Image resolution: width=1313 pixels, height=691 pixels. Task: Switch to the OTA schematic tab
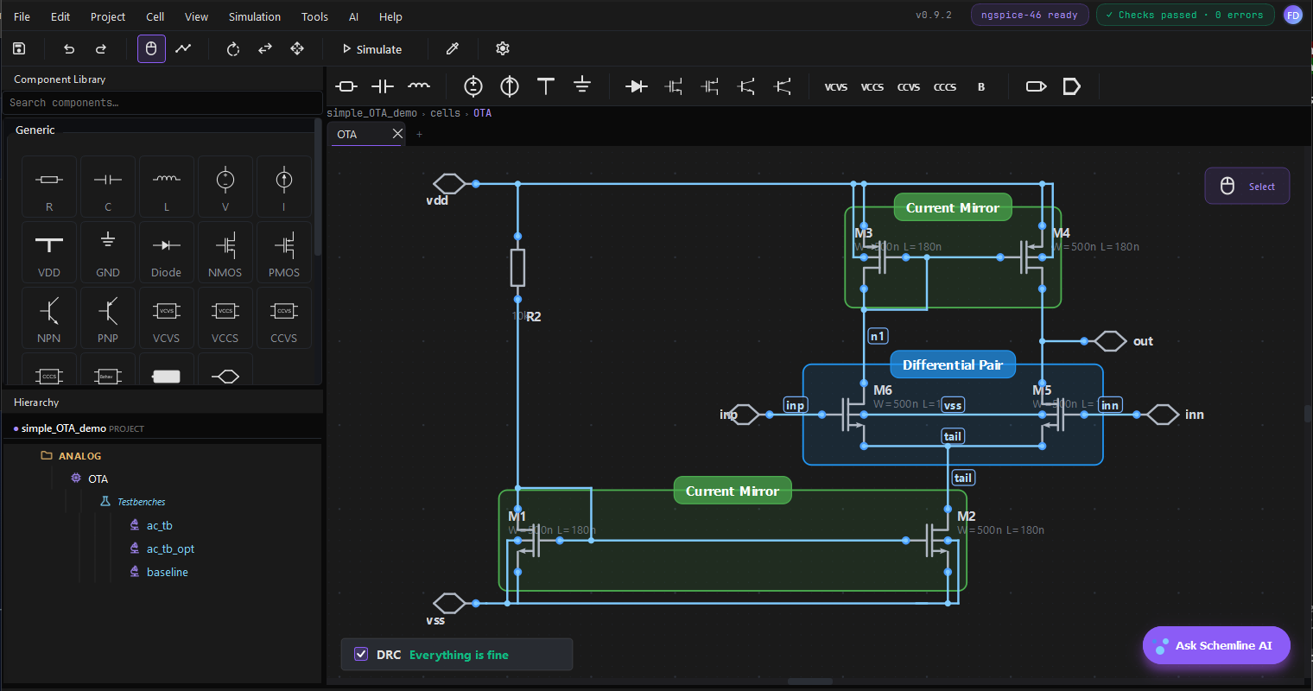pyautogui.click(x=358, y=134)
